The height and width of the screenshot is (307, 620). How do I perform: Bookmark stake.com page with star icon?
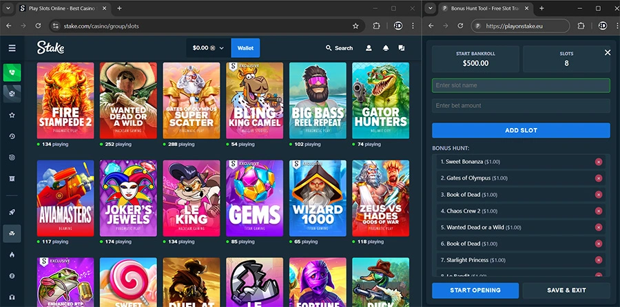click(355, 25)
